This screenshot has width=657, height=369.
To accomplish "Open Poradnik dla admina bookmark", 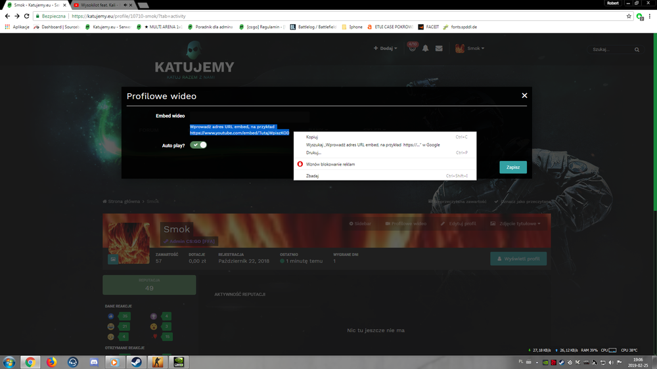I will [210, 27].
